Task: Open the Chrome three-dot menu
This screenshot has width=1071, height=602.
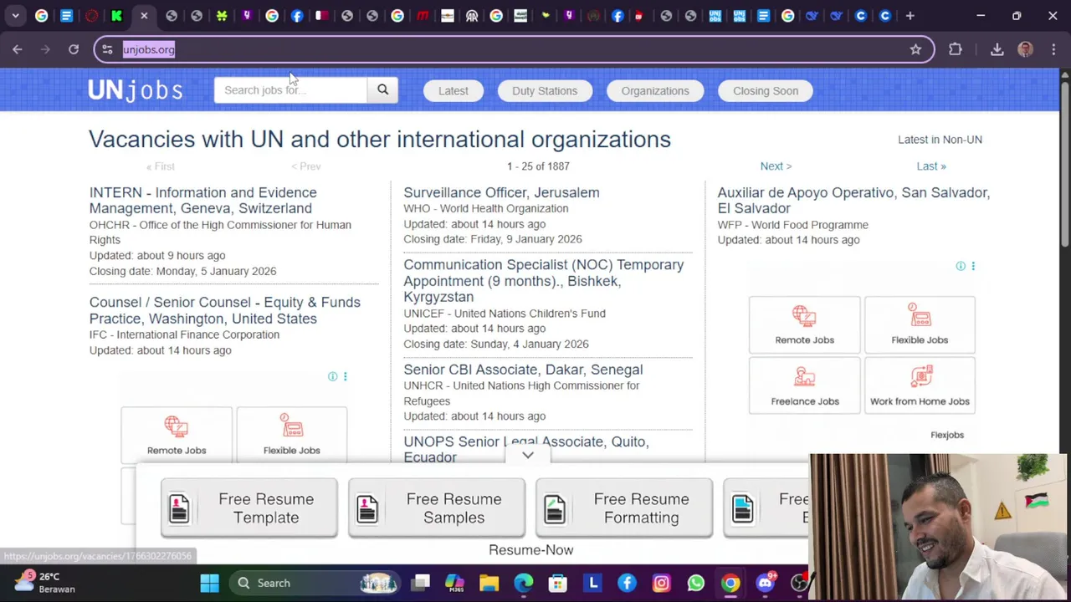Action: click(x=1053, y=49)
